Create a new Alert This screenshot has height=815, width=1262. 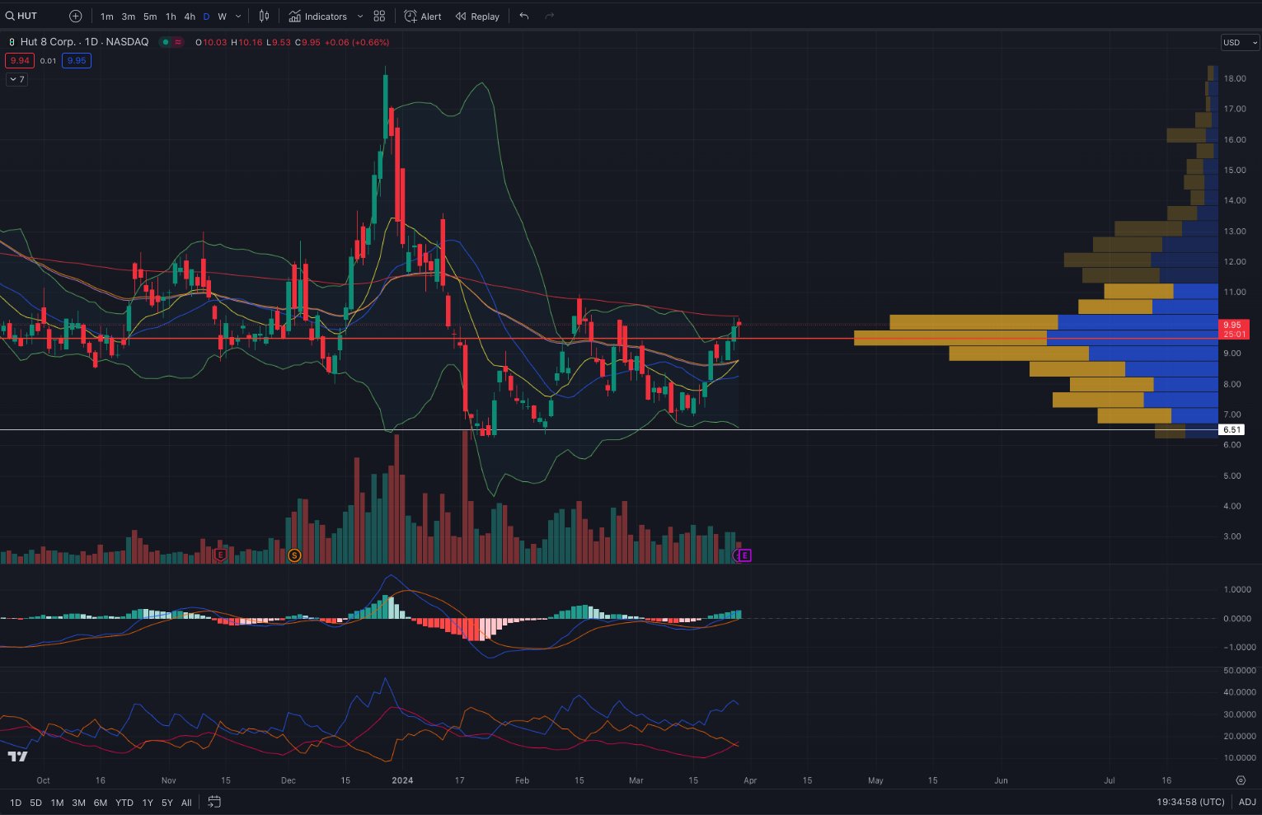point(423,16)
